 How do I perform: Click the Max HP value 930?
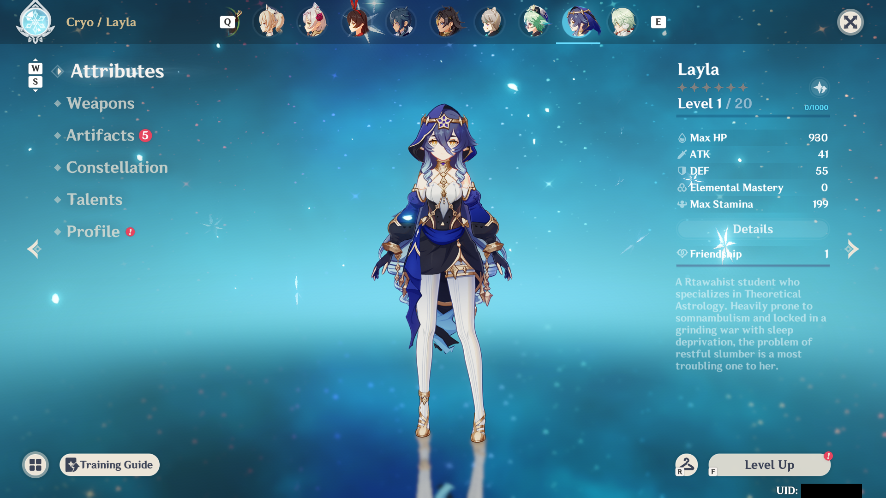(818, 138)
